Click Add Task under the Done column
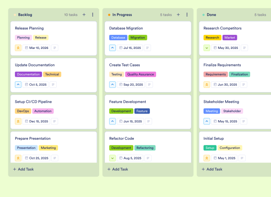 tap(212, 169)
